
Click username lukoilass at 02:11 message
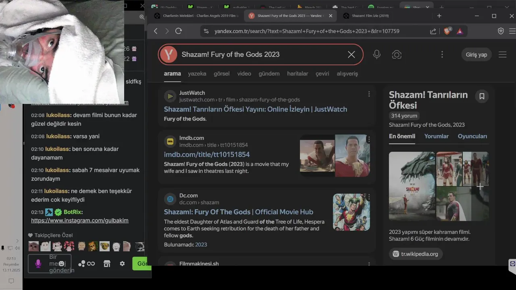tap(56, 191)
